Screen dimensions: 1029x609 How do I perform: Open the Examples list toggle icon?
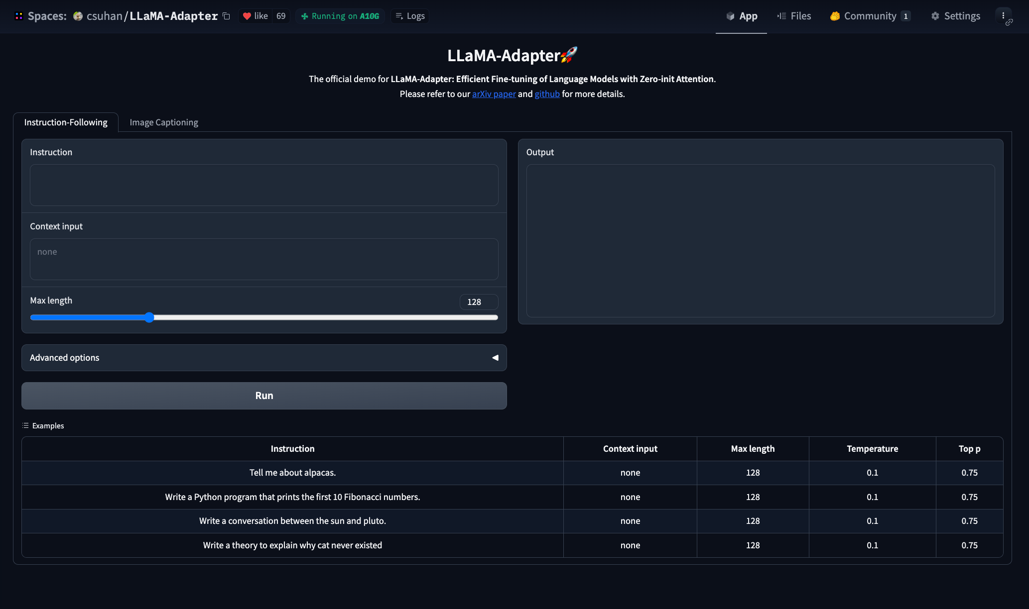click(24, 425)
